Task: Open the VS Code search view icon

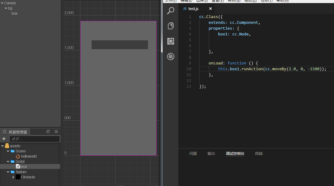Action: pyautogui.click(x=171, y=10)
